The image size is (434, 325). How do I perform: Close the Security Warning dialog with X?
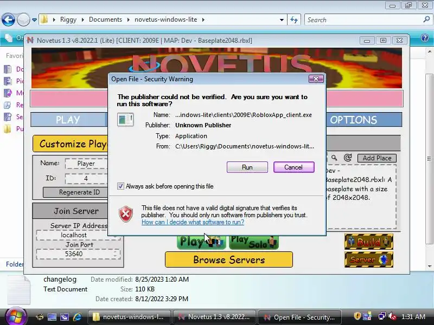click(x=316, y=79)
